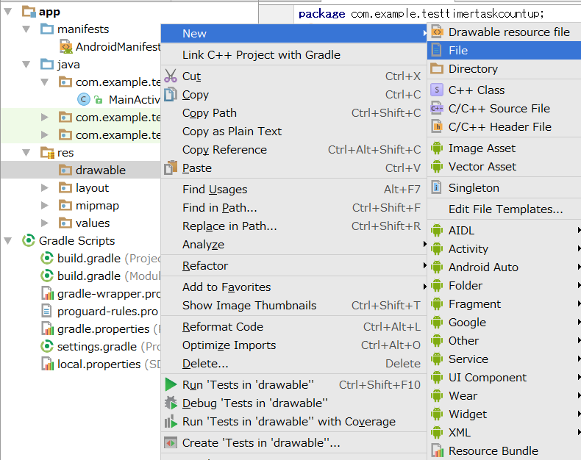Select the values folder in tree
Image resolution: width=581 pixels, height=460 pixels.
tap(92, 223)
